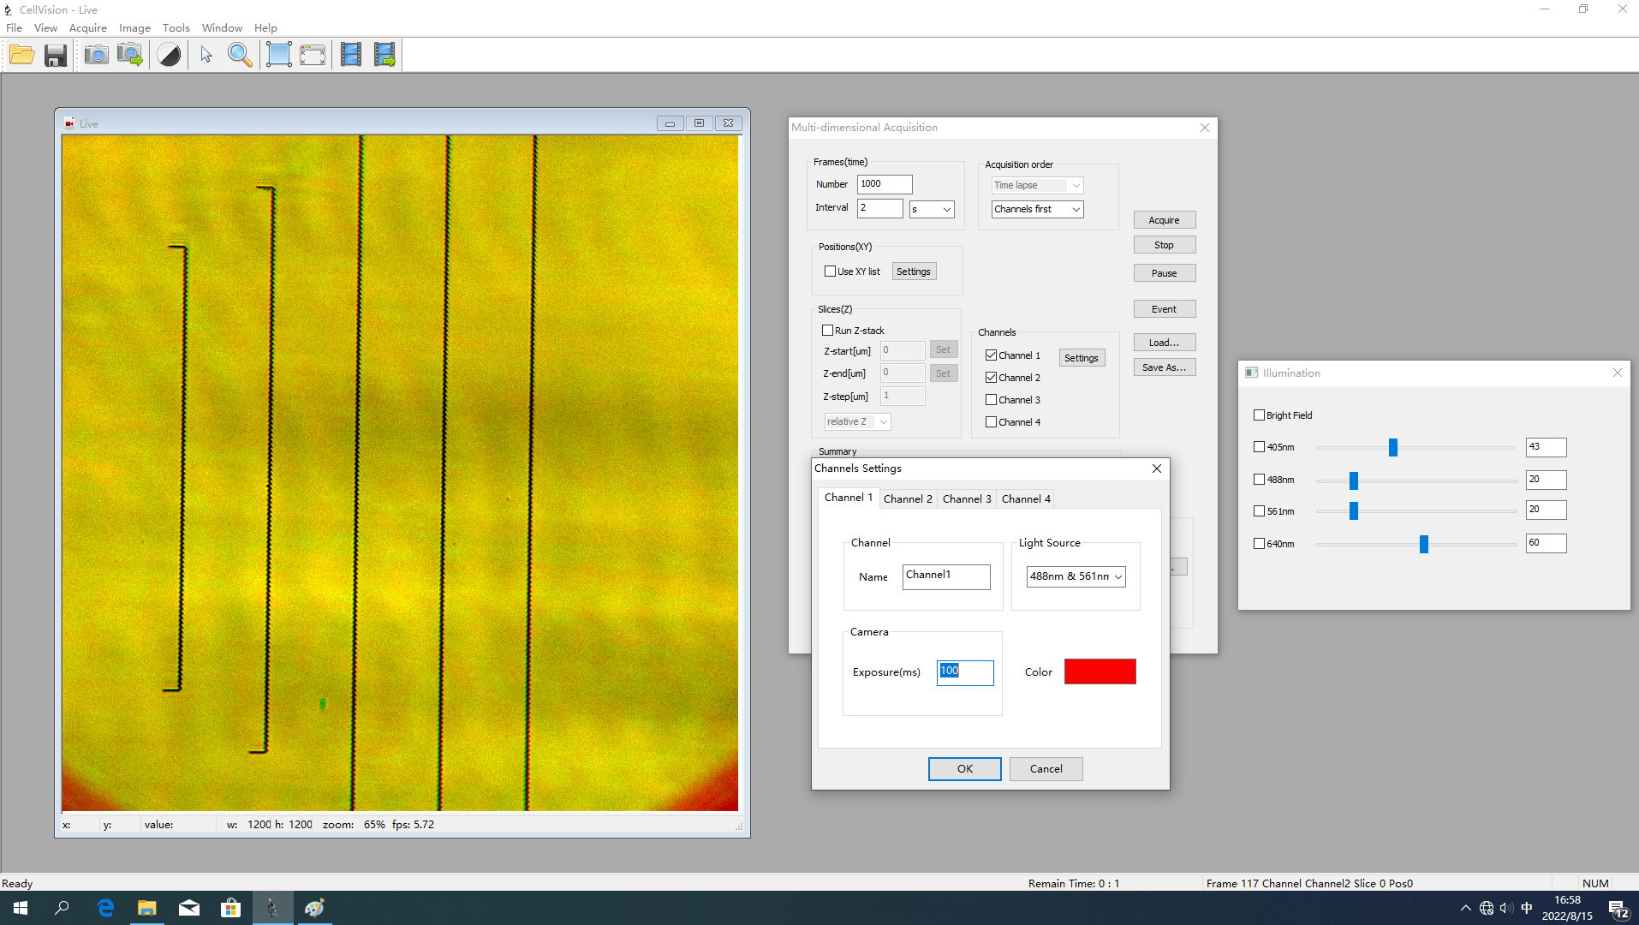Click the Save As... button
The height and width of the screenshot is (925, 1639).
pos(1164,367)
